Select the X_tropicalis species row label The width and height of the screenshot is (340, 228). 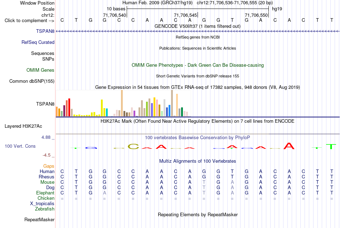click(42, 204)
